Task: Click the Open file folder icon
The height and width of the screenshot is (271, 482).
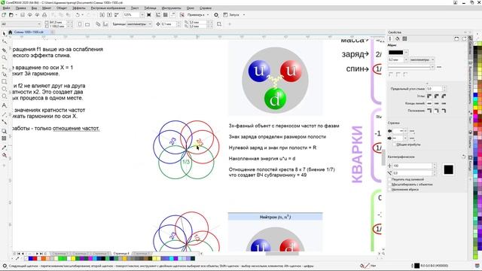Action: pos(11,15)
